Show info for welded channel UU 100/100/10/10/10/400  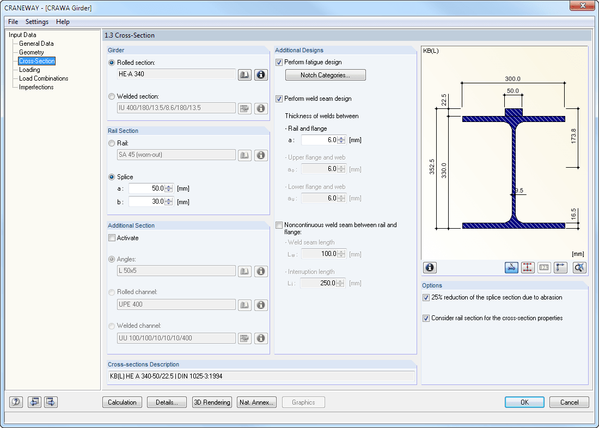[x=261, y=339]
